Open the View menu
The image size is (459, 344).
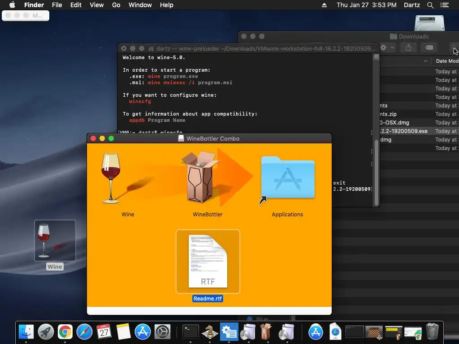pos(97,5)
